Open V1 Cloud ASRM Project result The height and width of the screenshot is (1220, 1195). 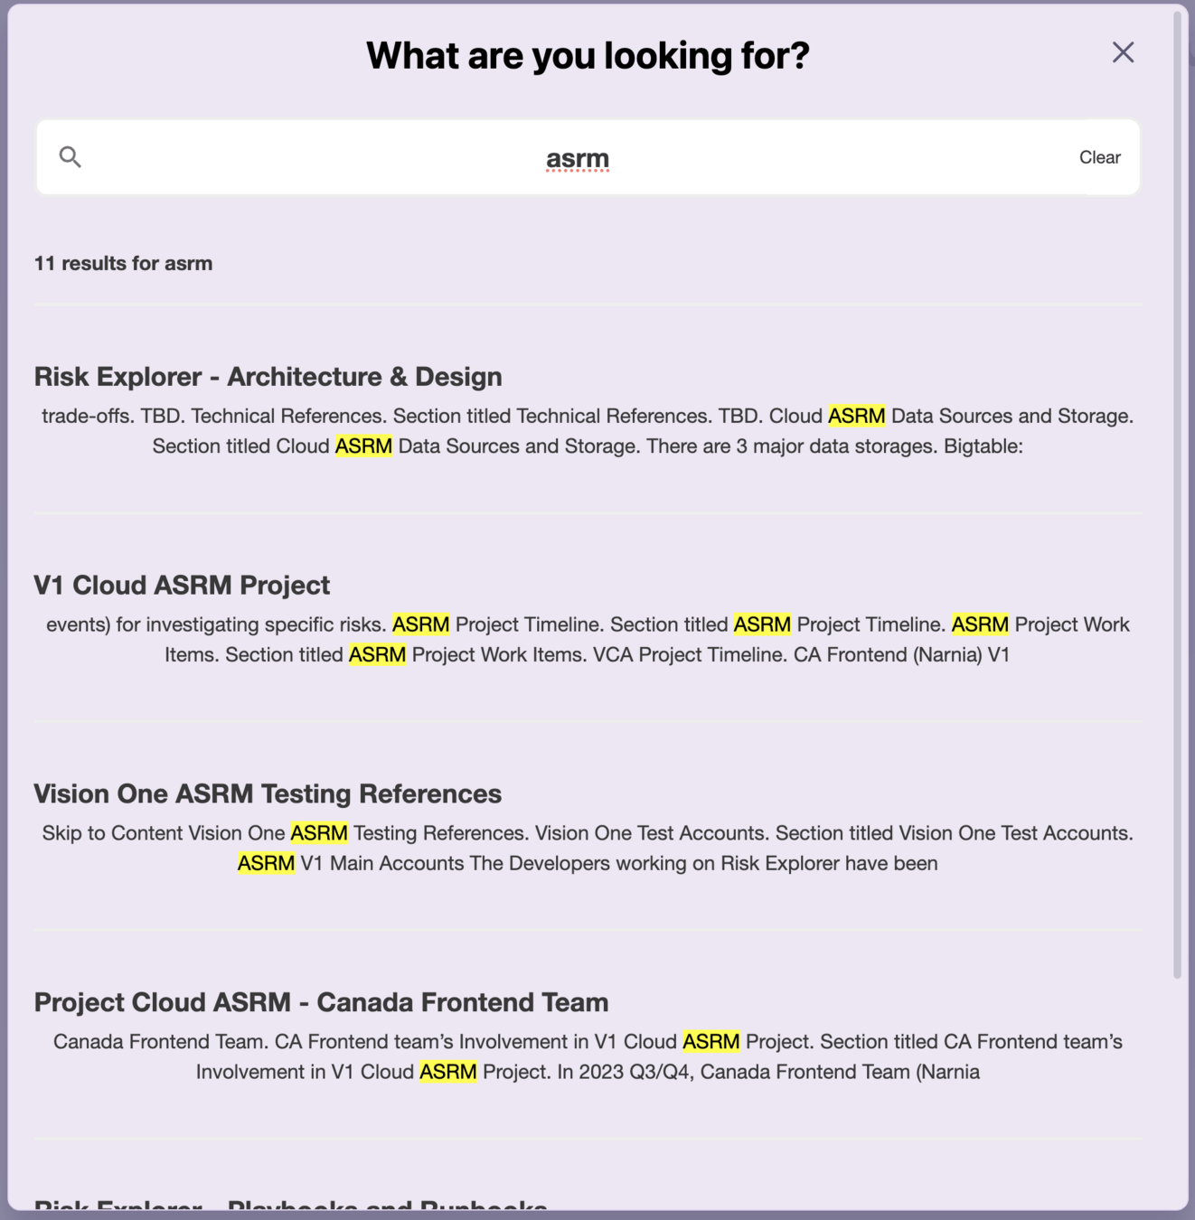pos(182,586)
